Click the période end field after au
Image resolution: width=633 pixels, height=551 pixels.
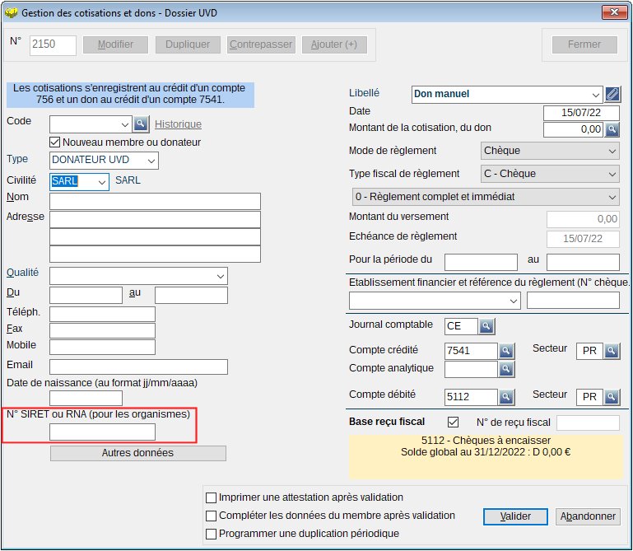pyautogui.click(x=583, y=262)
